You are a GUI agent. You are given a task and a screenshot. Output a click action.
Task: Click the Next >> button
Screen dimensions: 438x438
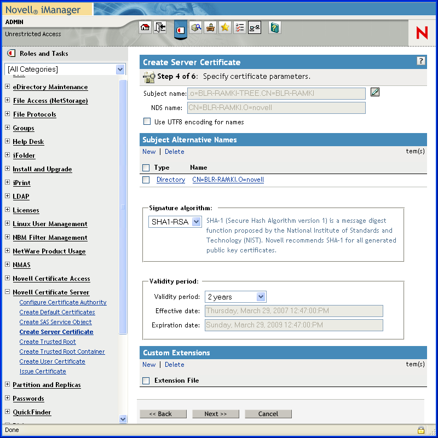[216, 414]
